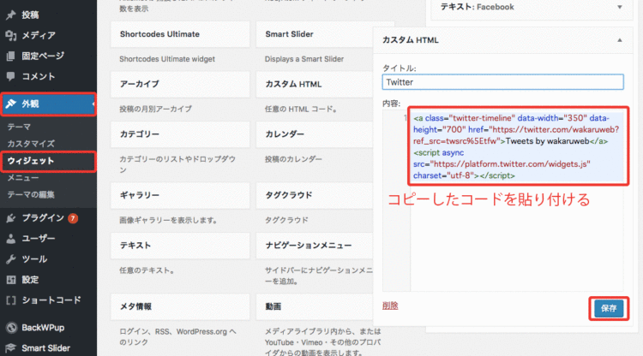Image resolution: width=643 pixels, height=356 pixels.
Task: Click the 保存 save button
Action: [608, 307]
